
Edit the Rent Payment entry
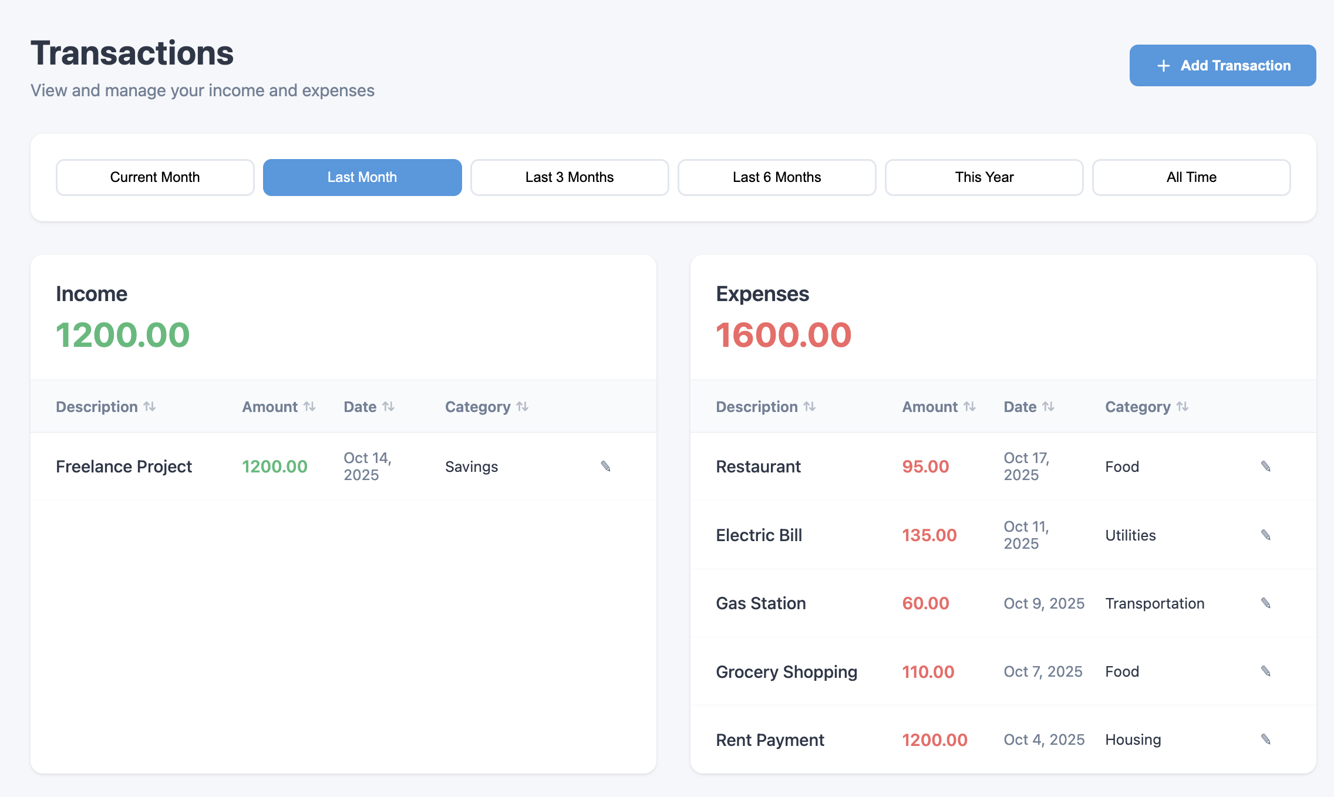tap(1265, 739)
